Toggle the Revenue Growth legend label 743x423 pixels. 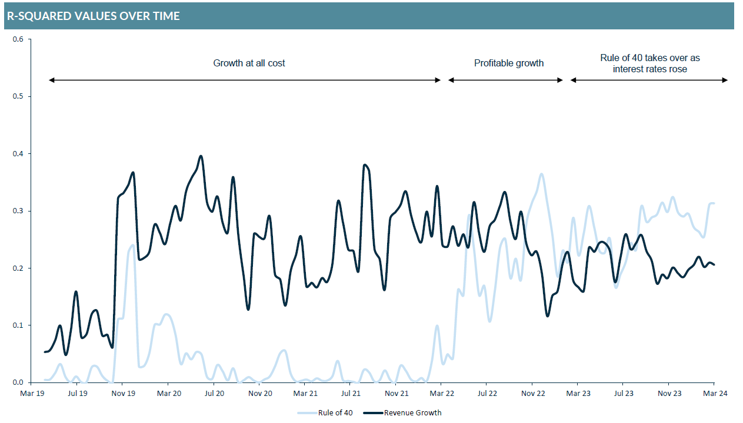(x=412, y=413)
